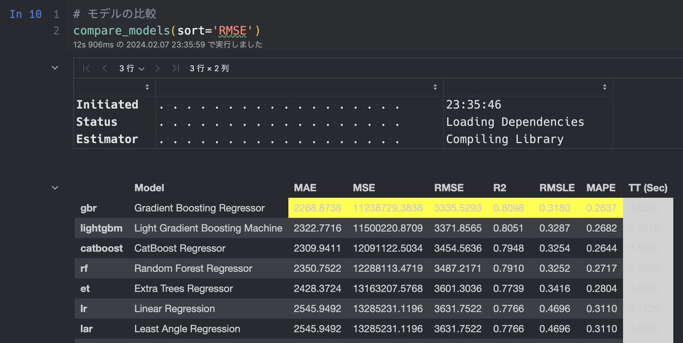Viewport: 683px width, 343px height.
Task: Click the RMSLE column header
Action: click(x=557, y=187)
